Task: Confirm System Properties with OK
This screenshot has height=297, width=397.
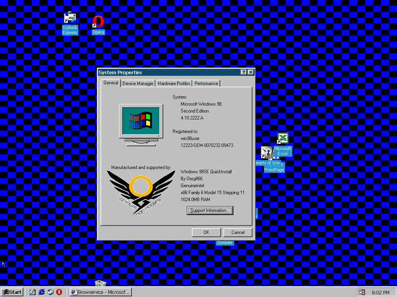Action: click(206, 232)
